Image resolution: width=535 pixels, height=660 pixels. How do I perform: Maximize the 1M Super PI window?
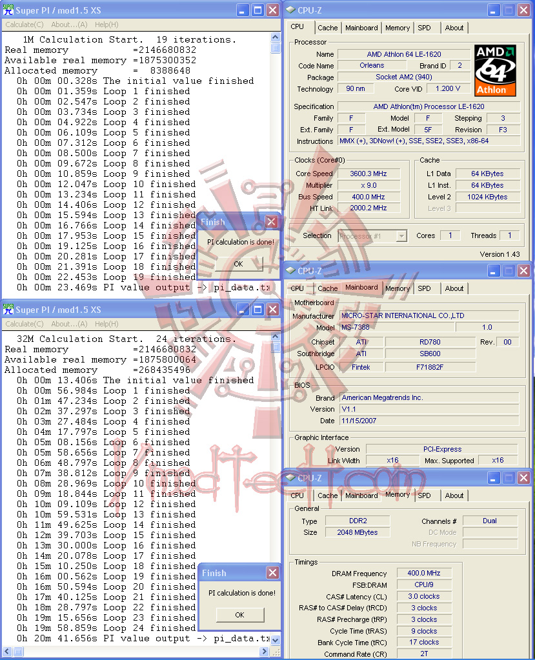257,10
